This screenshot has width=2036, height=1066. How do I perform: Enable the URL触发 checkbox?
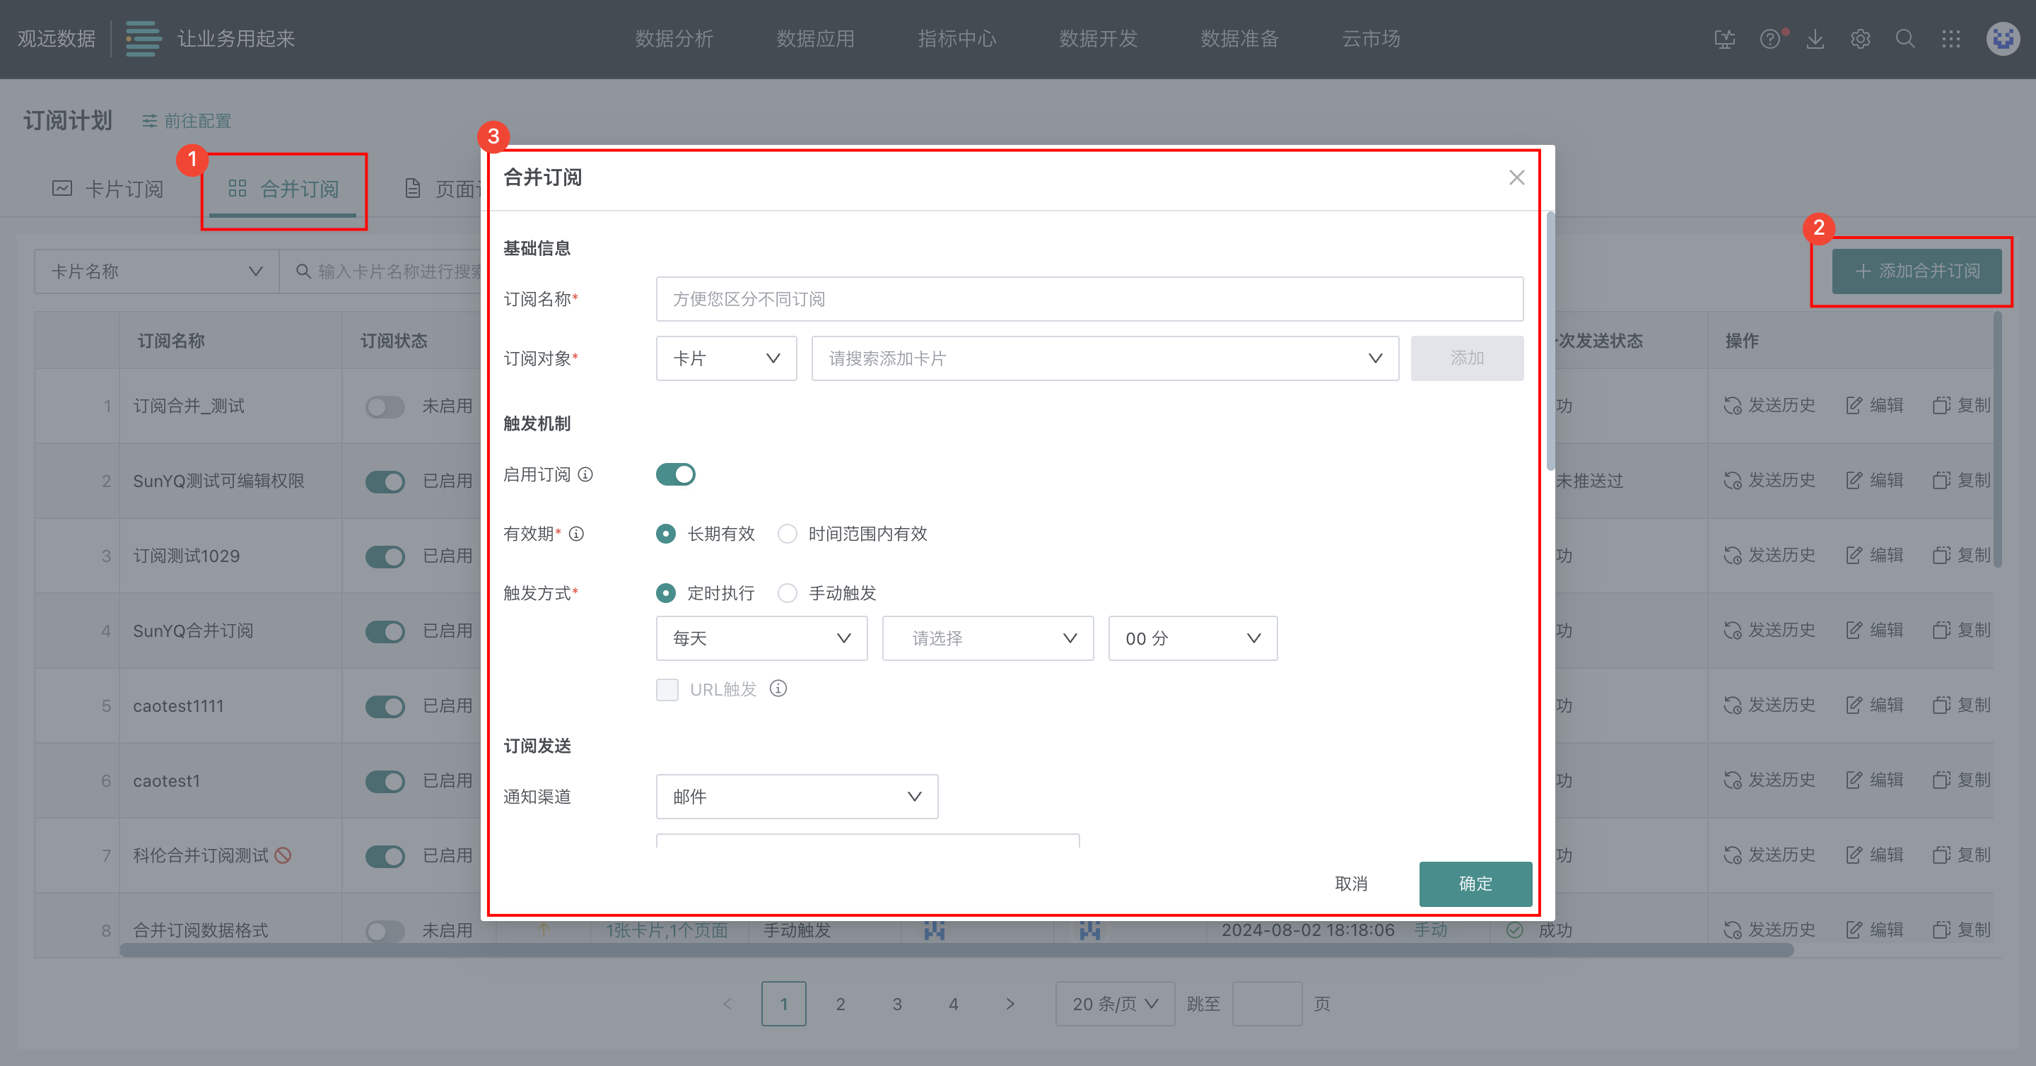coord(667,689)
